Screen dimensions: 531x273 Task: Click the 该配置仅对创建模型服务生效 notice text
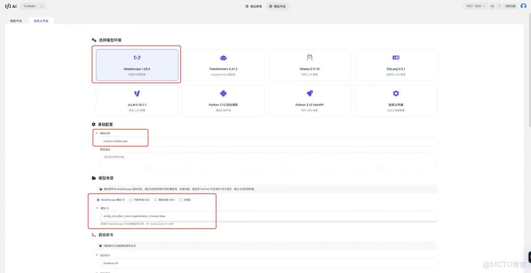(120, 246)
